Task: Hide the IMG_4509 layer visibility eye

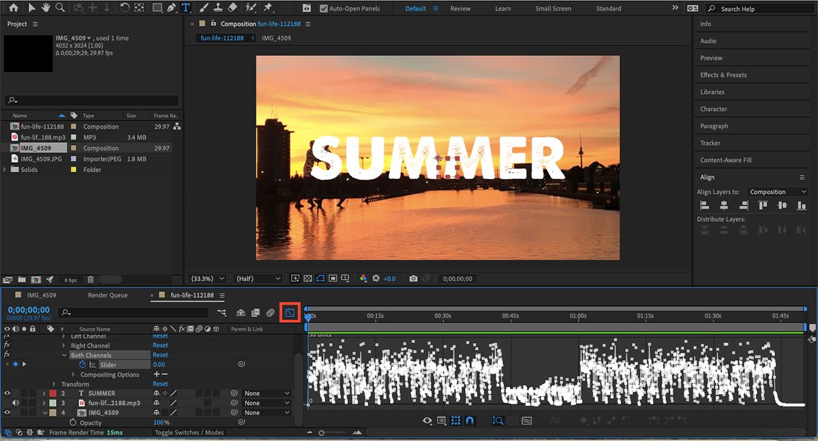Action: tap(7, 412)
